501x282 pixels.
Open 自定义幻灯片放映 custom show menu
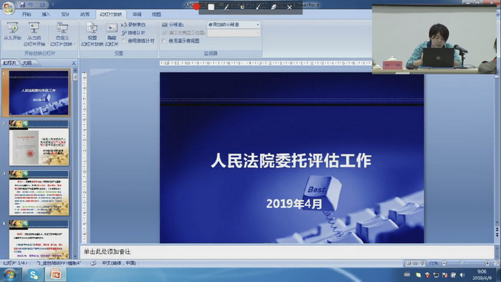[63, 32]
